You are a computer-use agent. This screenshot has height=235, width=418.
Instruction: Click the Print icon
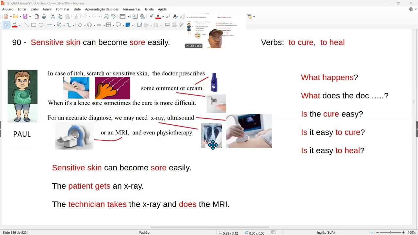[44, 17]
